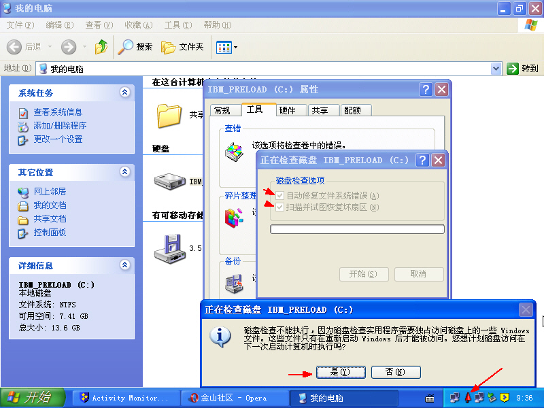Click help button in properties title bar
The height and width of the screenshot is (408, 544).
[x=426, y=90]
